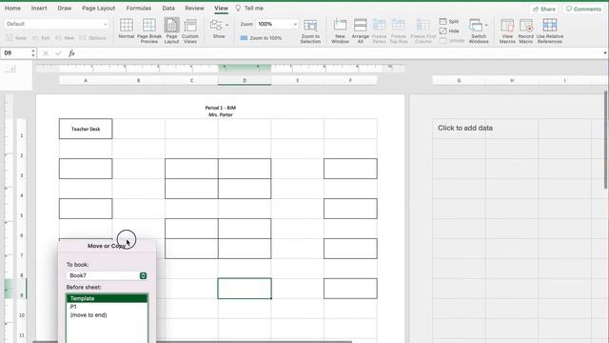This screenshot has width=609, height=343.
Task: Select Page Layout view
Action: [171, 30]
